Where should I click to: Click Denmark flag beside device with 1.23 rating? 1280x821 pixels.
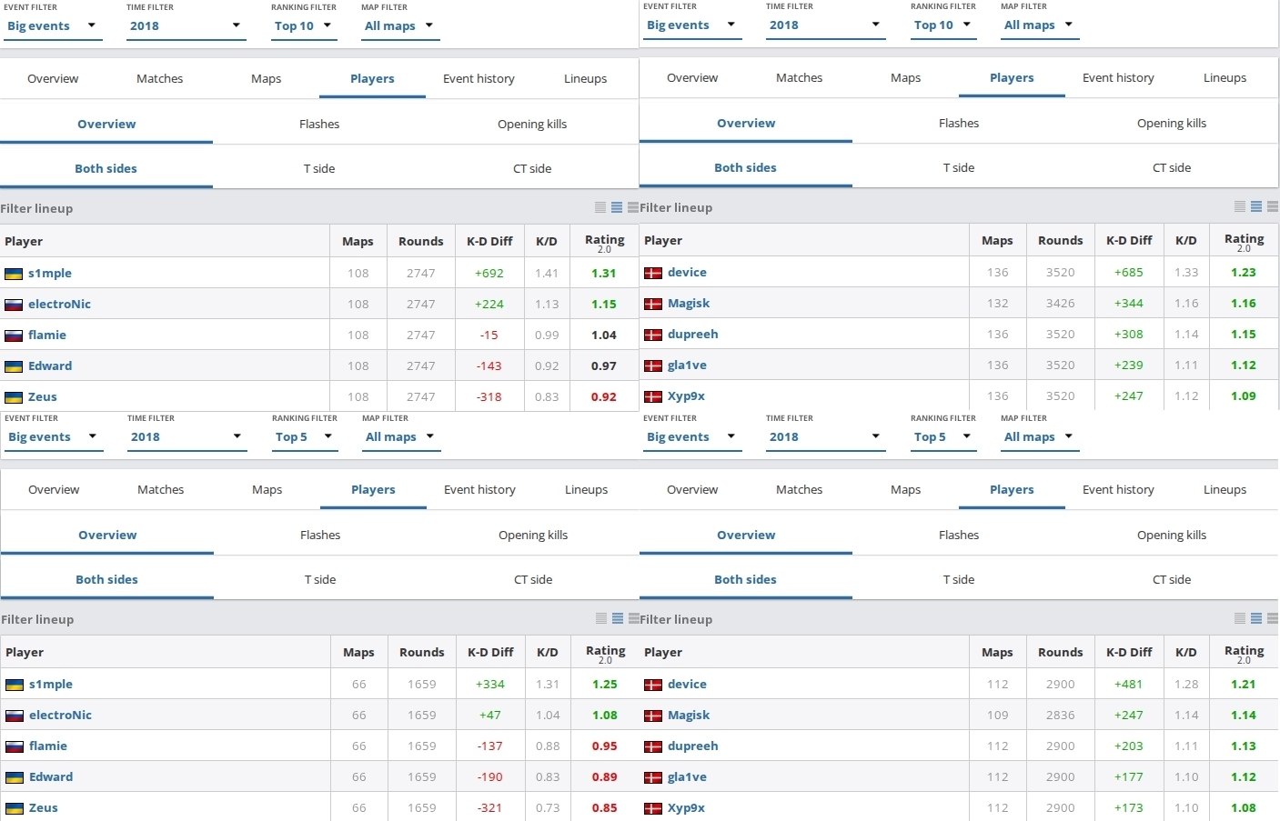point(653,273)
